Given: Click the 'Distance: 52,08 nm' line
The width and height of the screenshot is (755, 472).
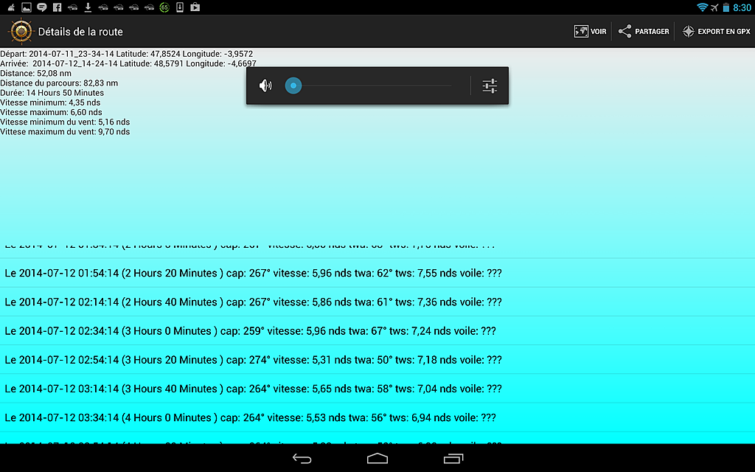Looking at the screenshot, I should pos(35,73).
